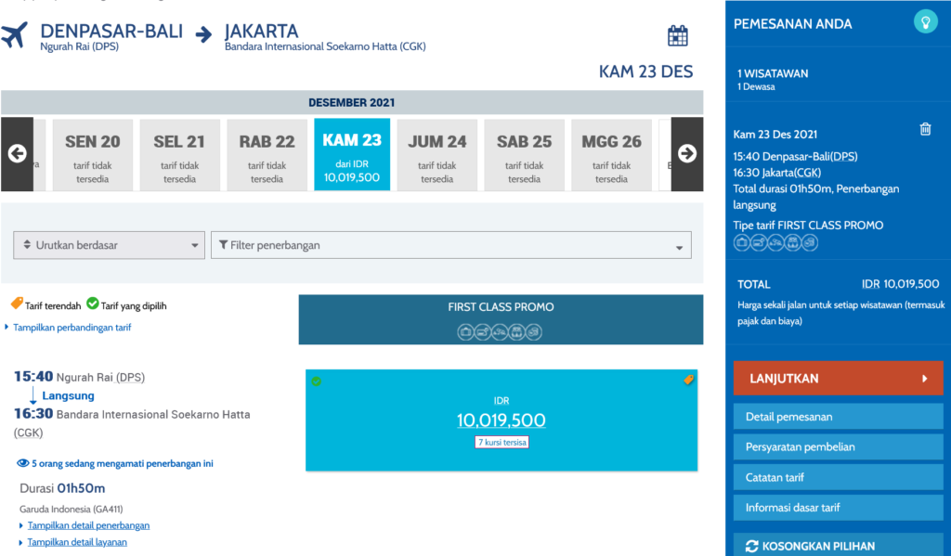951x556 pixels.
Task: Switch to the RAB 22 date tab
Action: [267, 154]
